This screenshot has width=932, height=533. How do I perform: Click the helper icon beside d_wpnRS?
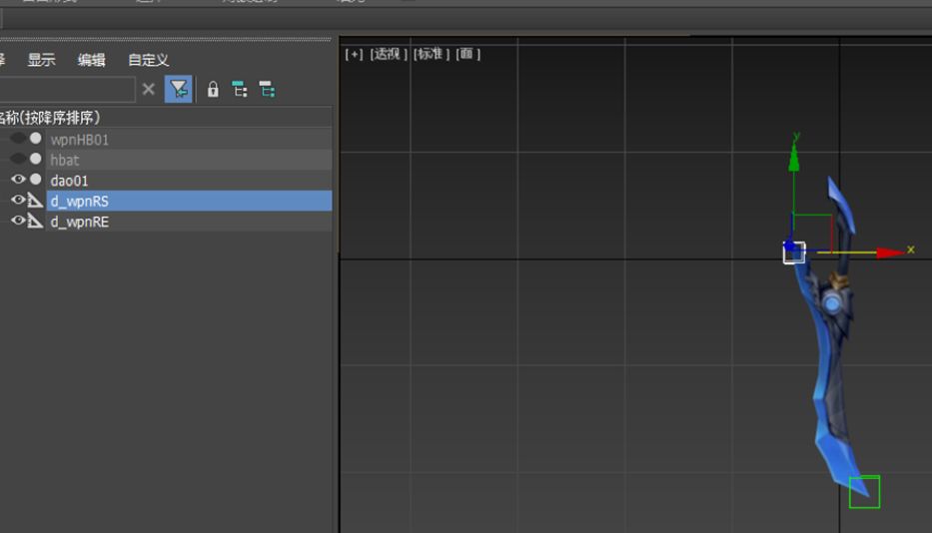(35, 201)
